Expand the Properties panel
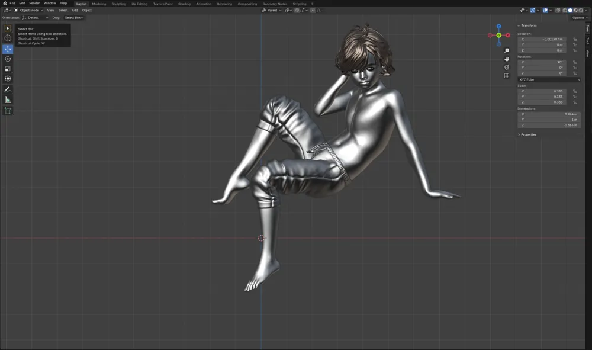The height and width of the screenshot is (350, 592). pos(527,134)
